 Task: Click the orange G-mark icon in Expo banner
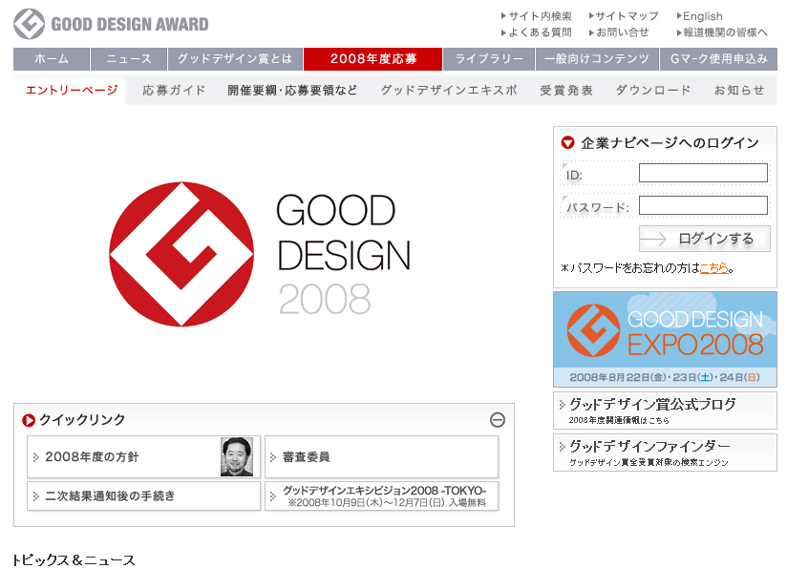(x=593, y=330)
